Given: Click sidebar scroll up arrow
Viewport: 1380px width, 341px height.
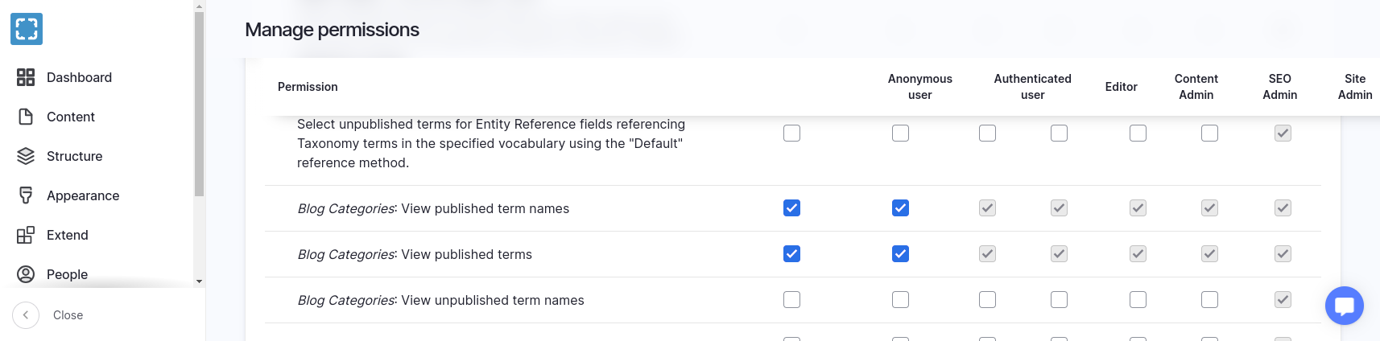Looking at the screenshot, I should pos(199,6).
